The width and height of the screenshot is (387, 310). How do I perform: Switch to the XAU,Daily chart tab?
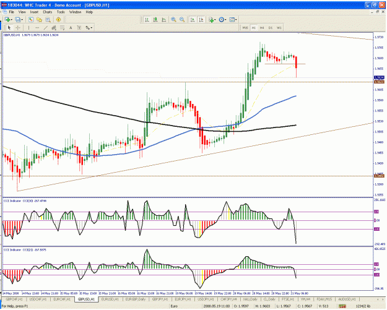250,299
